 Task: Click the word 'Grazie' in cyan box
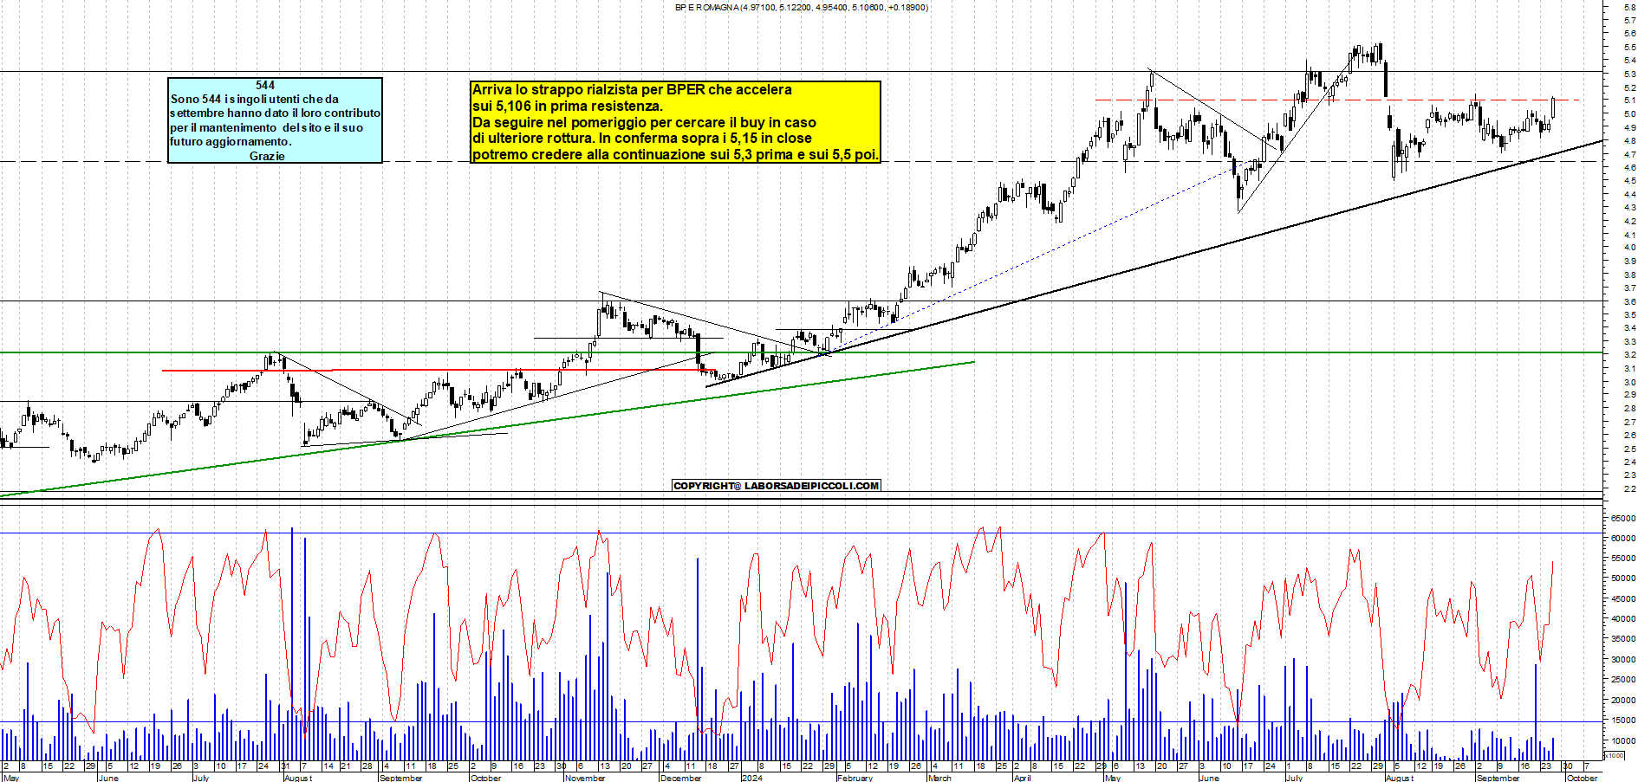tap(267, 156)
